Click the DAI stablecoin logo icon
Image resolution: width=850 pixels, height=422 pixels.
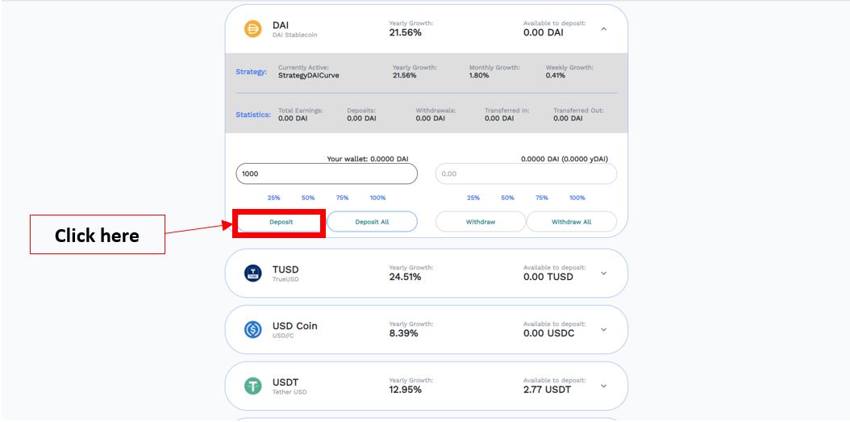[252, 28]
